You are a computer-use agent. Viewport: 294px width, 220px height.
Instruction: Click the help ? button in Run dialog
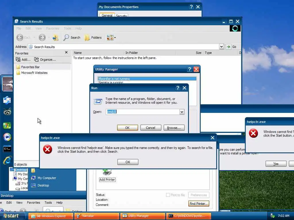178,88
